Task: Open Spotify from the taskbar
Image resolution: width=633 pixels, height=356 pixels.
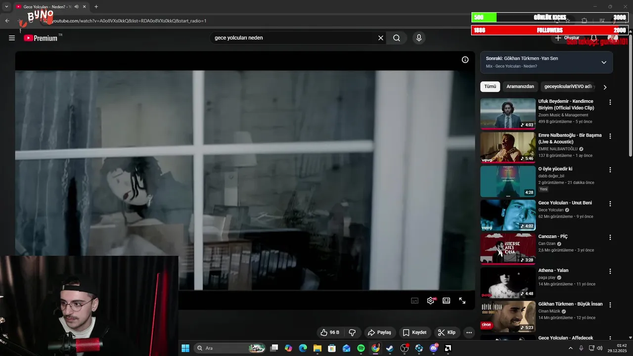Action: (x=361, y=348)
